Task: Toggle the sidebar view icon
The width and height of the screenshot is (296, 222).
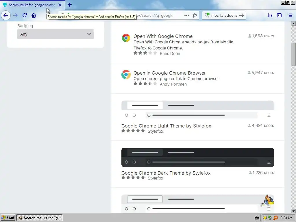Action: (x=279, y=15)
